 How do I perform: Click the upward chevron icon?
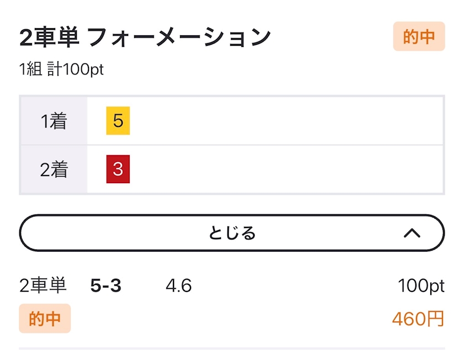412,233
